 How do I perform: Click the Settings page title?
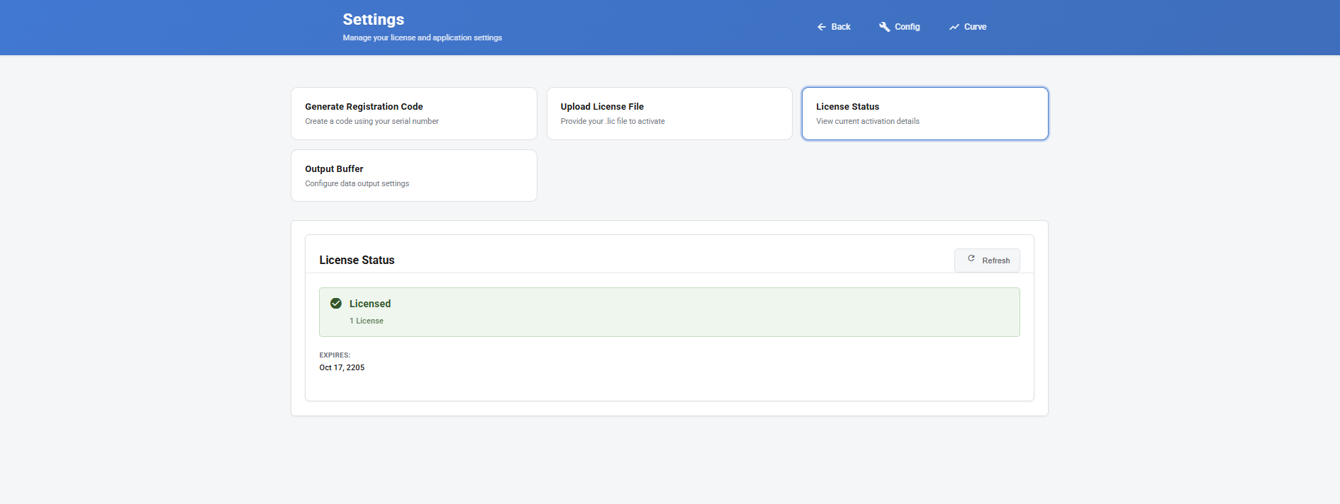(x=374, y=19)
